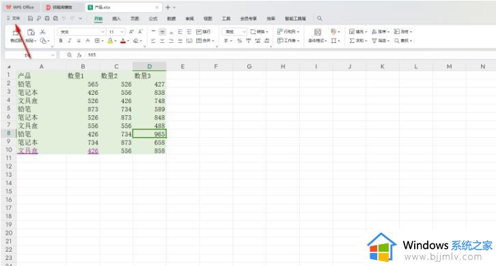
Task: Open the 行和列 (Rows and Columns) menu
Action: pos(288,31)
